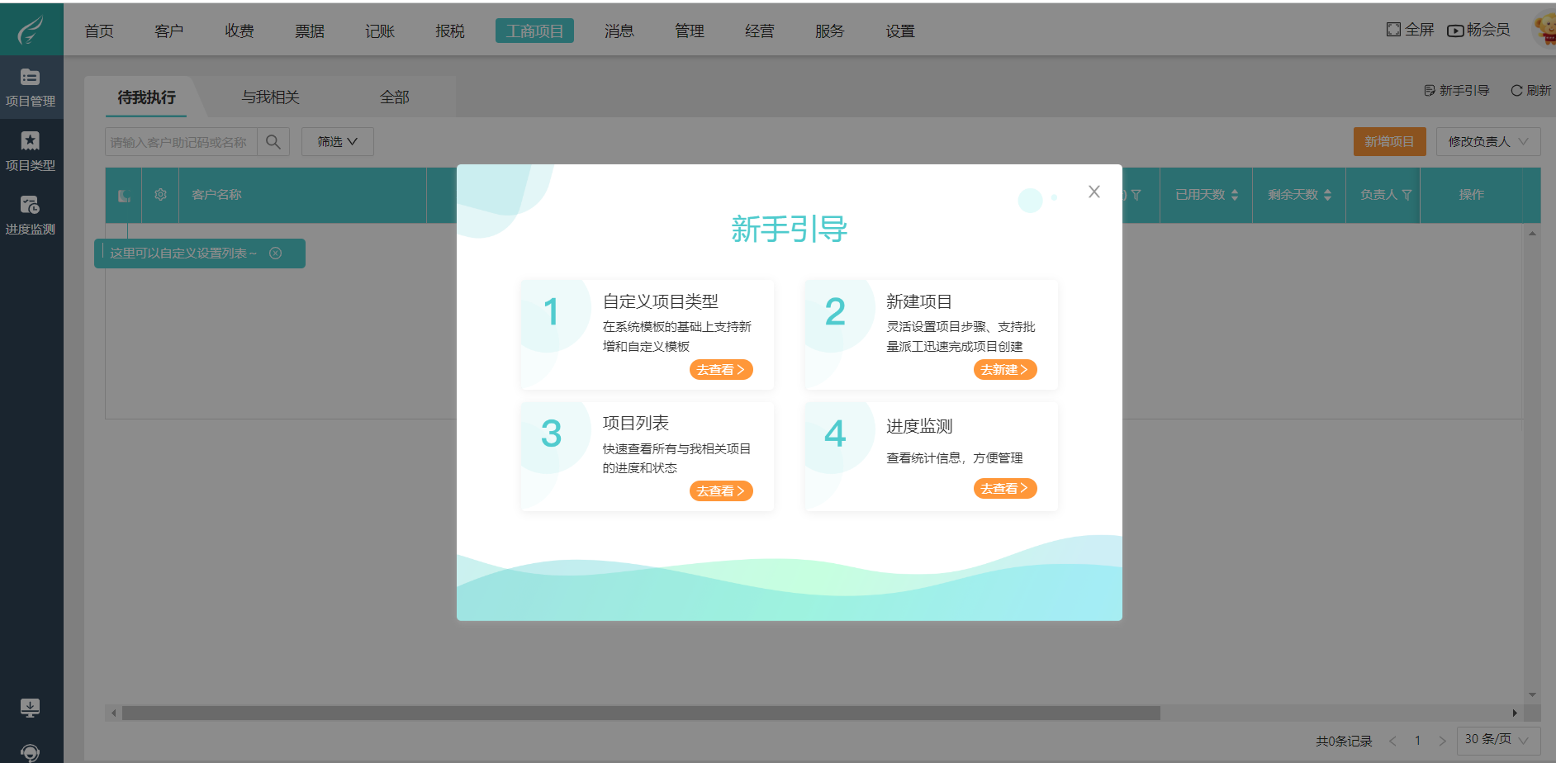Toggle 剩余天数 column sort order
This screenshot has width=1556, height=763.
point(1326,195)
